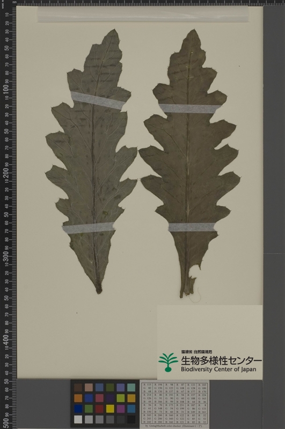Pick the red swatch in the third row
Screen dimensions: 285x429
[99, 409]
